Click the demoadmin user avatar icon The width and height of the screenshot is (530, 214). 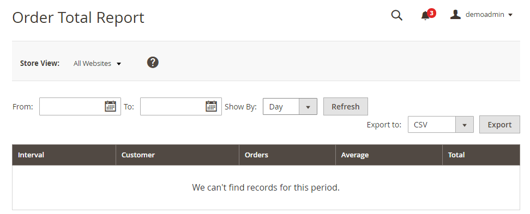click(x=455, y=15)
